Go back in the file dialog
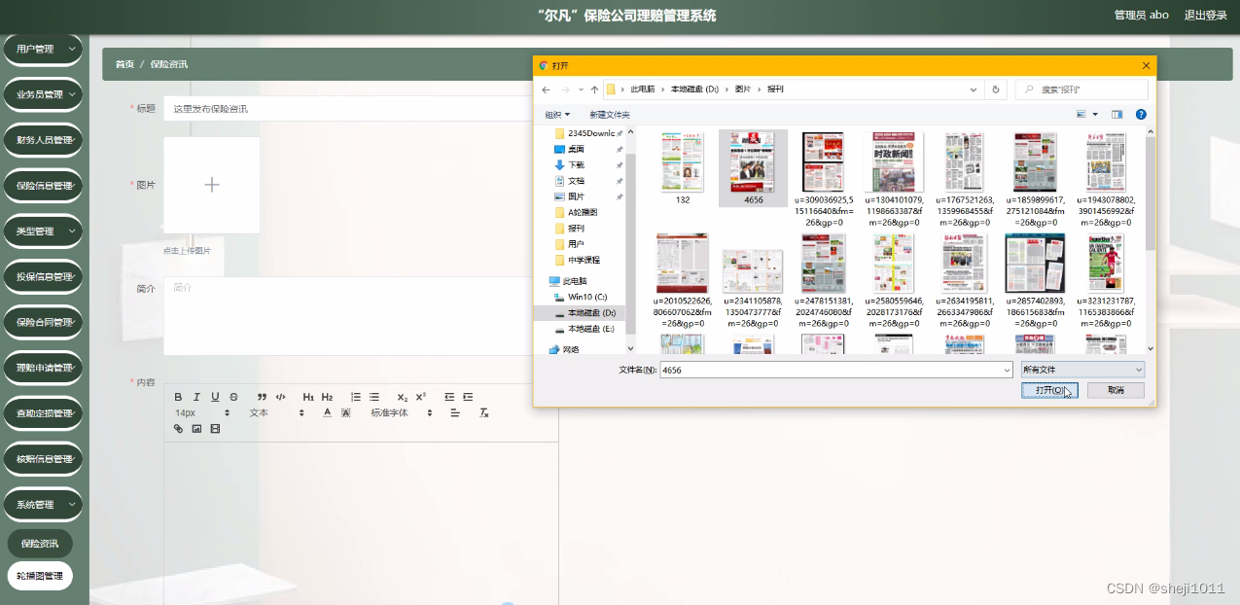The width and height of the screenshot is (1240, 605). (x=546, y=89)
